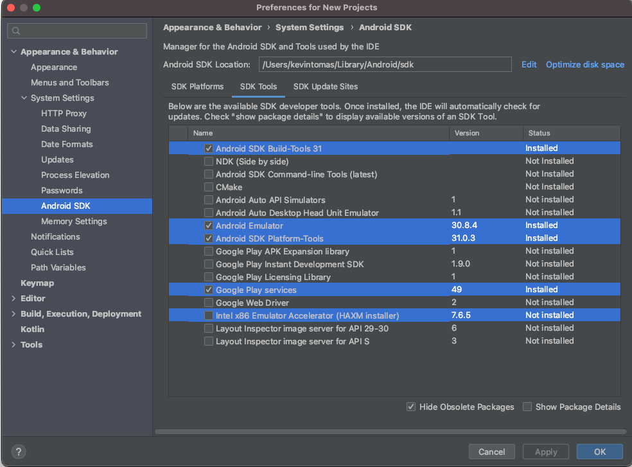
Task: Click the help question mark icon
Action: coord(19,452)
